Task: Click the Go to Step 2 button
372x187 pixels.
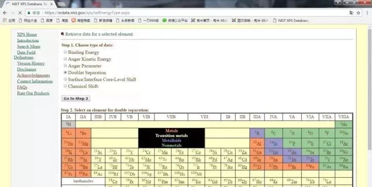Action: coord(76,99)
